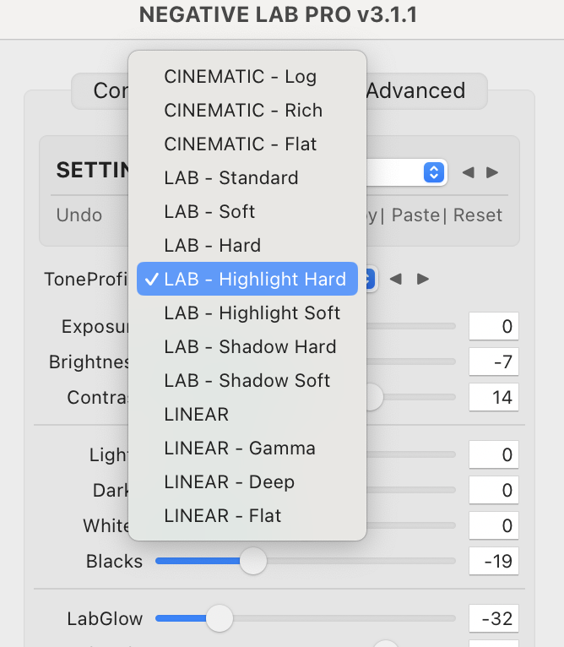Click the Blacks value field showing -19
This screenshot has height=647, width=564.
pyautogui.click(x=493, y=561)
